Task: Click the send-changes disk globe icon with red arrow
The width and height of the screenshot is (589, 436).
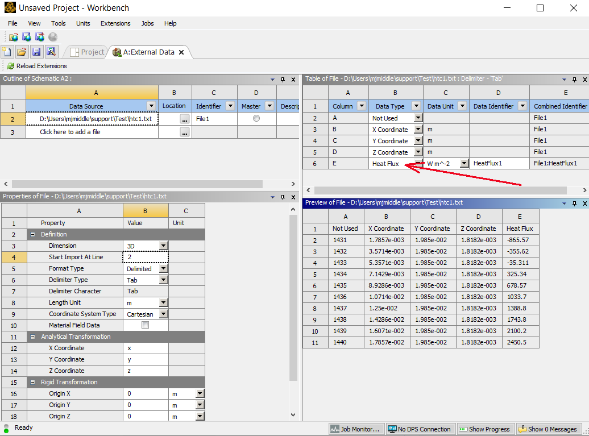Action: coord(40,37)
